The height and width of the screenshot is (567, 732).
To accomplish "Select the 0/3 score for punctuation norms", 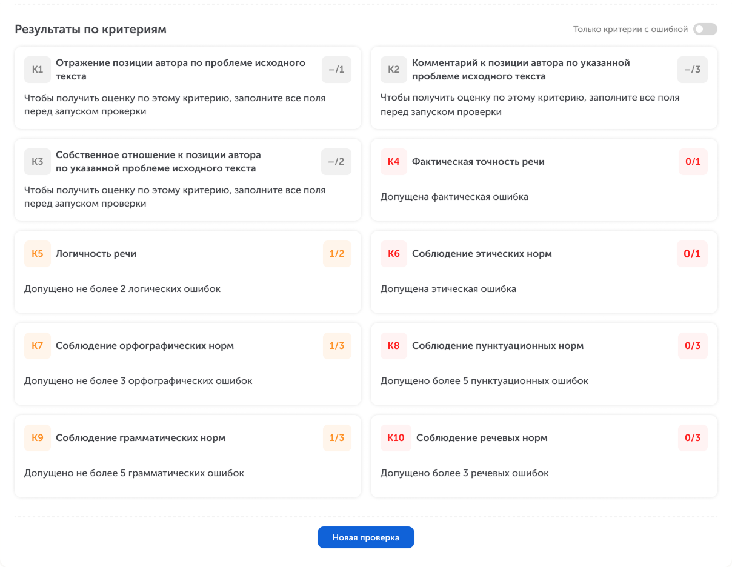I will click(x=693, y=346).
